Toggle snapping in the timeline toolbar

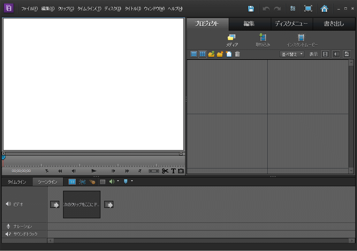pyautogui.click(x=72, y=181)
